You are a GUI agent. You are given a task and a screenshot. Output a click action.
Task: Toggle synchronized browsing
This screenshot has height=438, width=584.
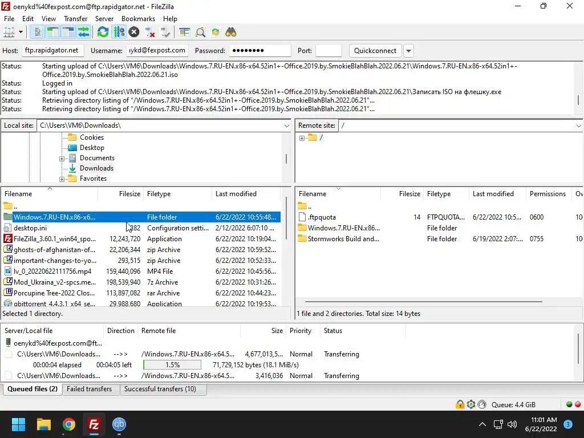pyautogui.click(x=215, y=33)
